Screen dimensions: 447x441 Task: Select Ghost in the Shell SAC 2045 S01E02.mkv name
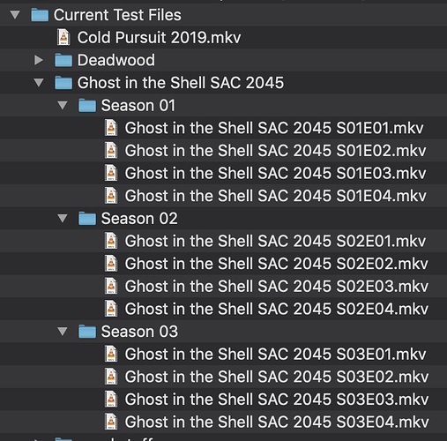tap(275, 151)
